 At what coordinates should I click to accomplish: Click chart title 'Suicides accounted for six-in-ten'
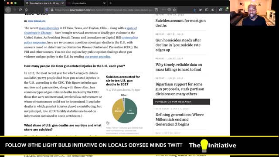[123, 80]
